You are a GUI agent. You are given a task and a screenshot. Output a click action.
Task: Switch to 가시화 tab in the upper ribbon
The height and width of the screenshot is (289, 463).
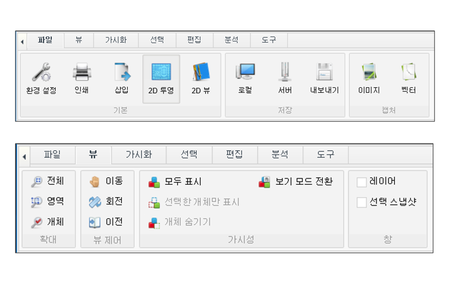116,40
